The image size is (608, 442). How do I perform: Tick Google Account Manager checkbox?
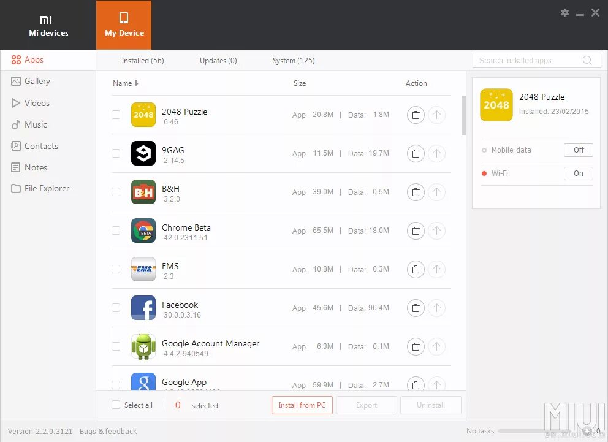pyautogui.click(x=116, y=346)
